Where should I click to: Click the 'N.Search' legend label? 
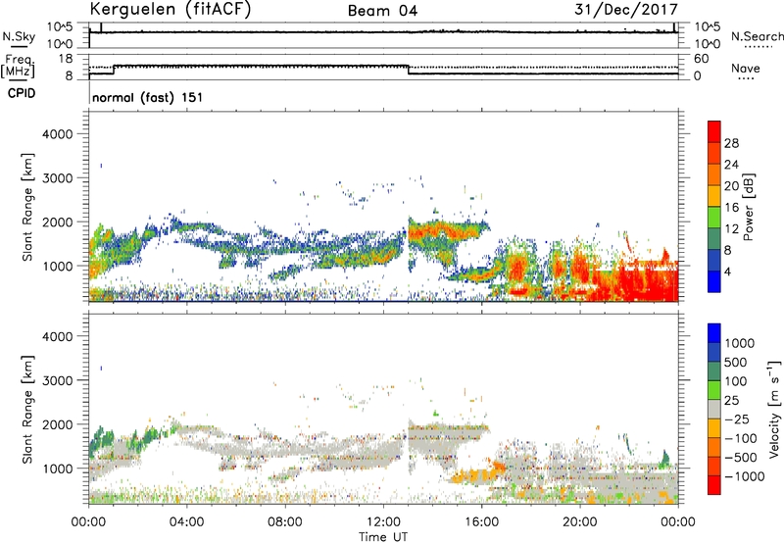(757, 36)
